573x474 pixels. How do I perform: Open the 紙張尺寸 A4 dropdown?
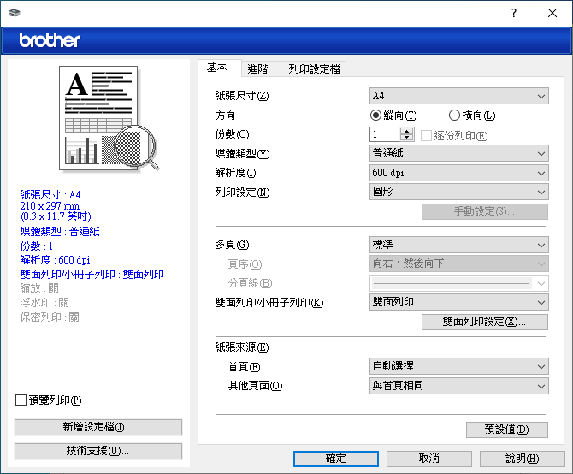[x=459, y=96]
